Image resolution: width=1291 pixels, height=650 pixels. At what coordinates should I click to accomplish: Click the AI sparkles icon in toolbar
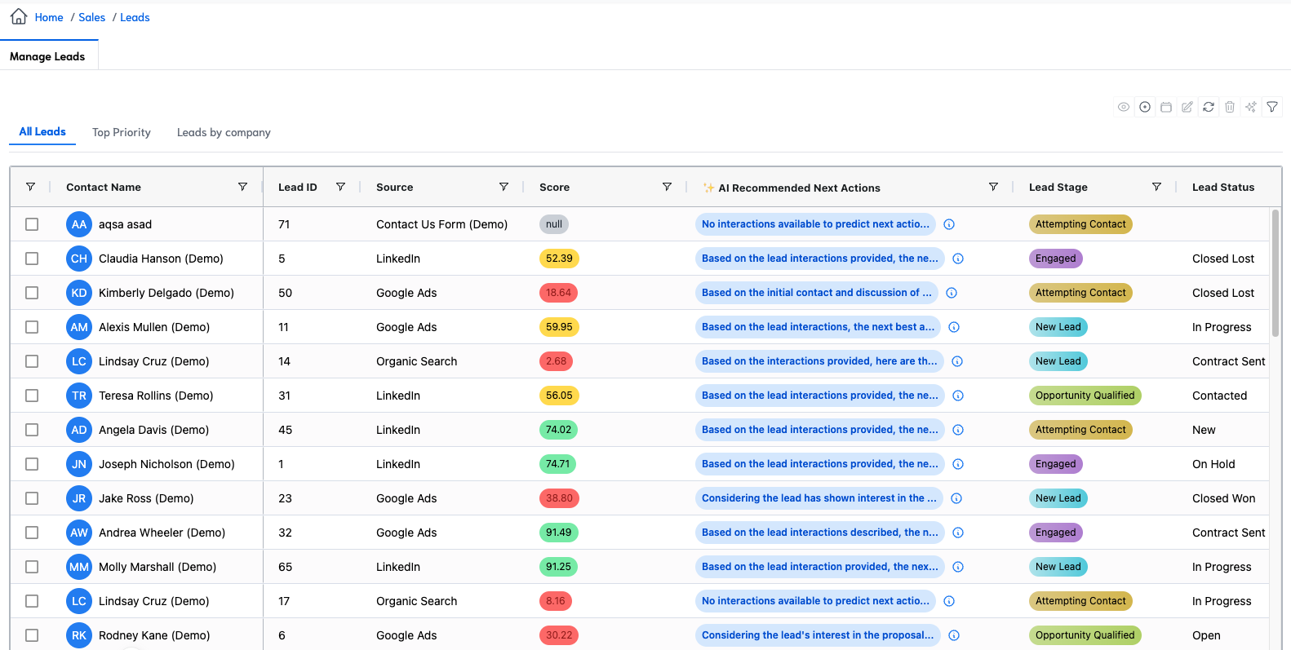(1251, 107)
